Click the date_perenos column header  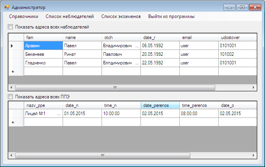point(160,105)
